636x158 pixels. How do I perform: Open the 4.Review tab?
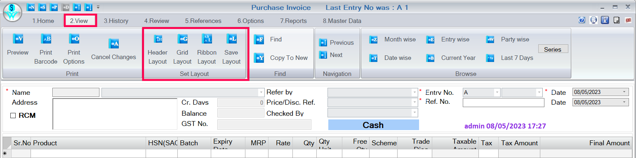(x=157, y=21)
